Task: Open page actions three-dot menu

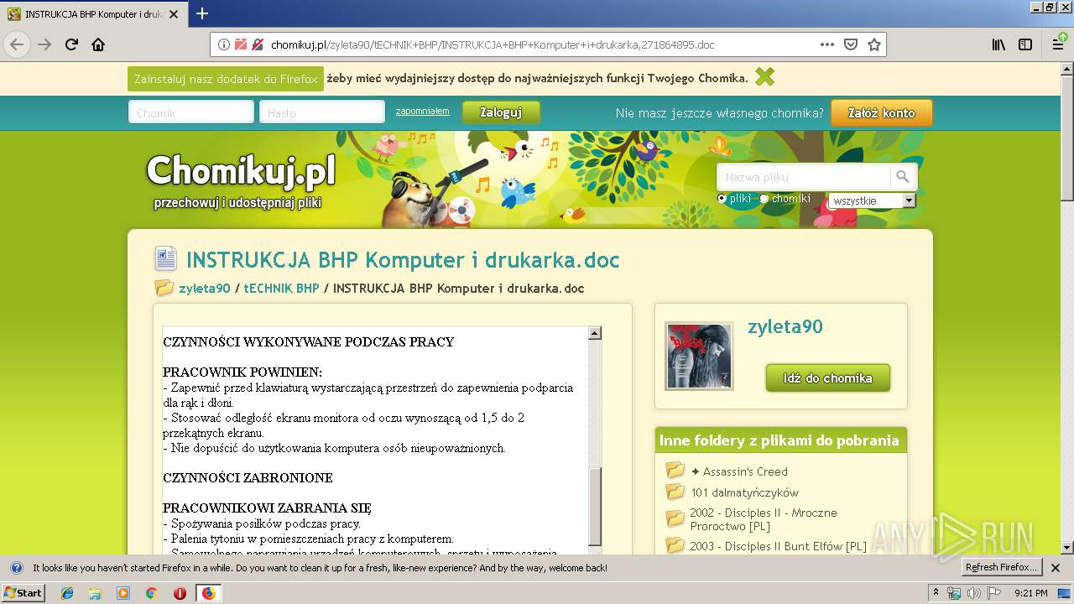Action: point(827,44)
